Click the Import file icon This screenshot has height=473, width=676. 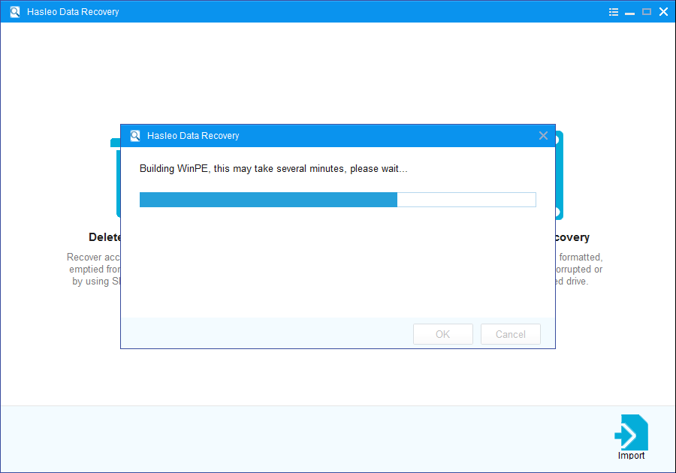click(x=631, y=432)
